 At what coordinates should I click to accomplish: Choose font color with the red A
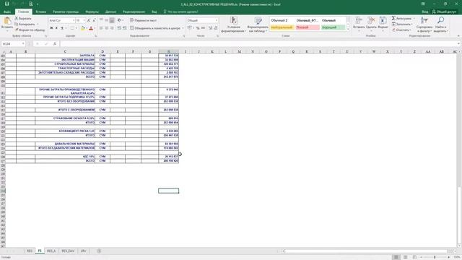[x=91, y=28]
